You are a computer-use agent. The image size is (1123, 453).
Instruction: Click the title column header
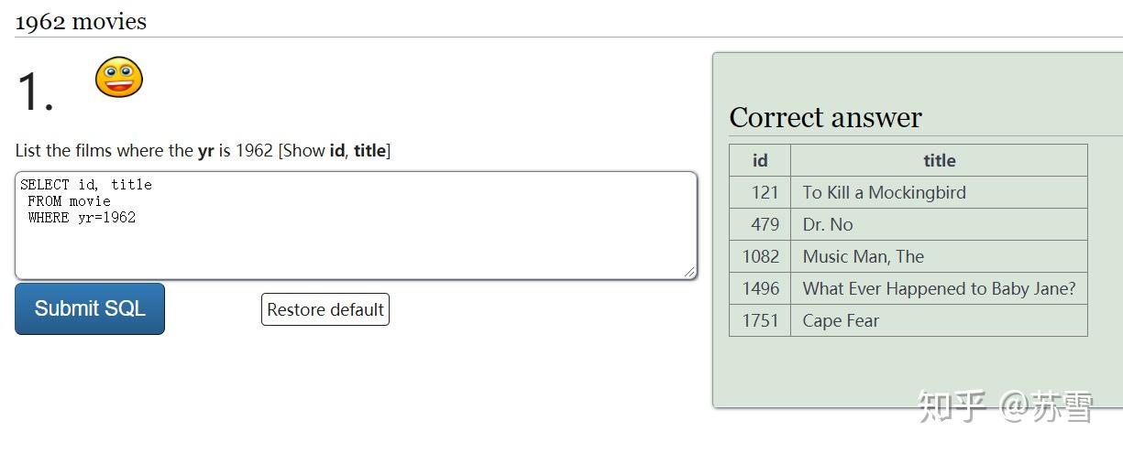pos(939,160)
